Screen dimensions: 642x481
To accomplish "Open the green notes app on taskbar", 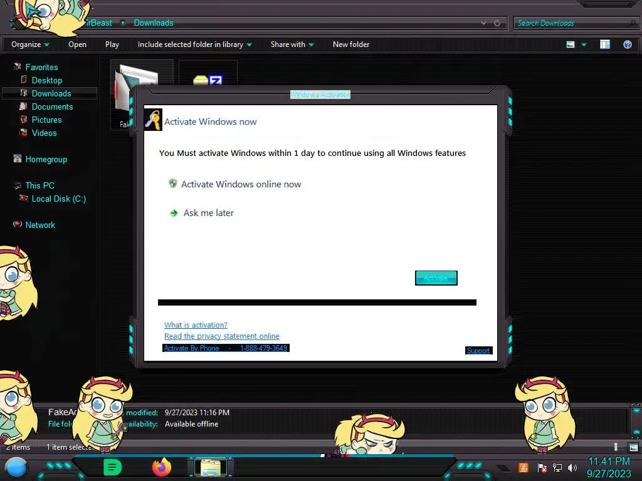I will pyautogui.click(x=112, y=467).
